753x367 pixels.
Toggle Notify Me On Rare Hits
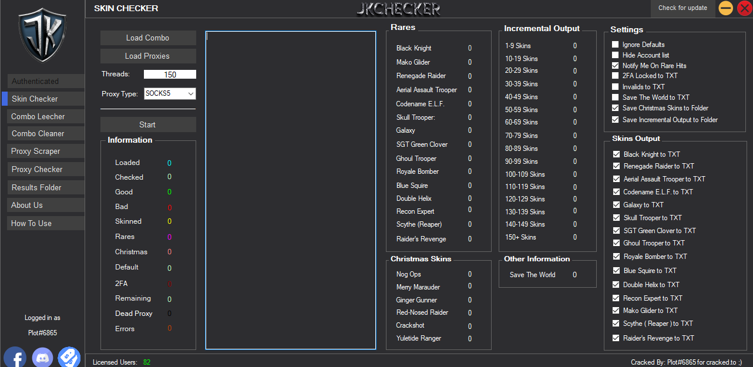615,66
